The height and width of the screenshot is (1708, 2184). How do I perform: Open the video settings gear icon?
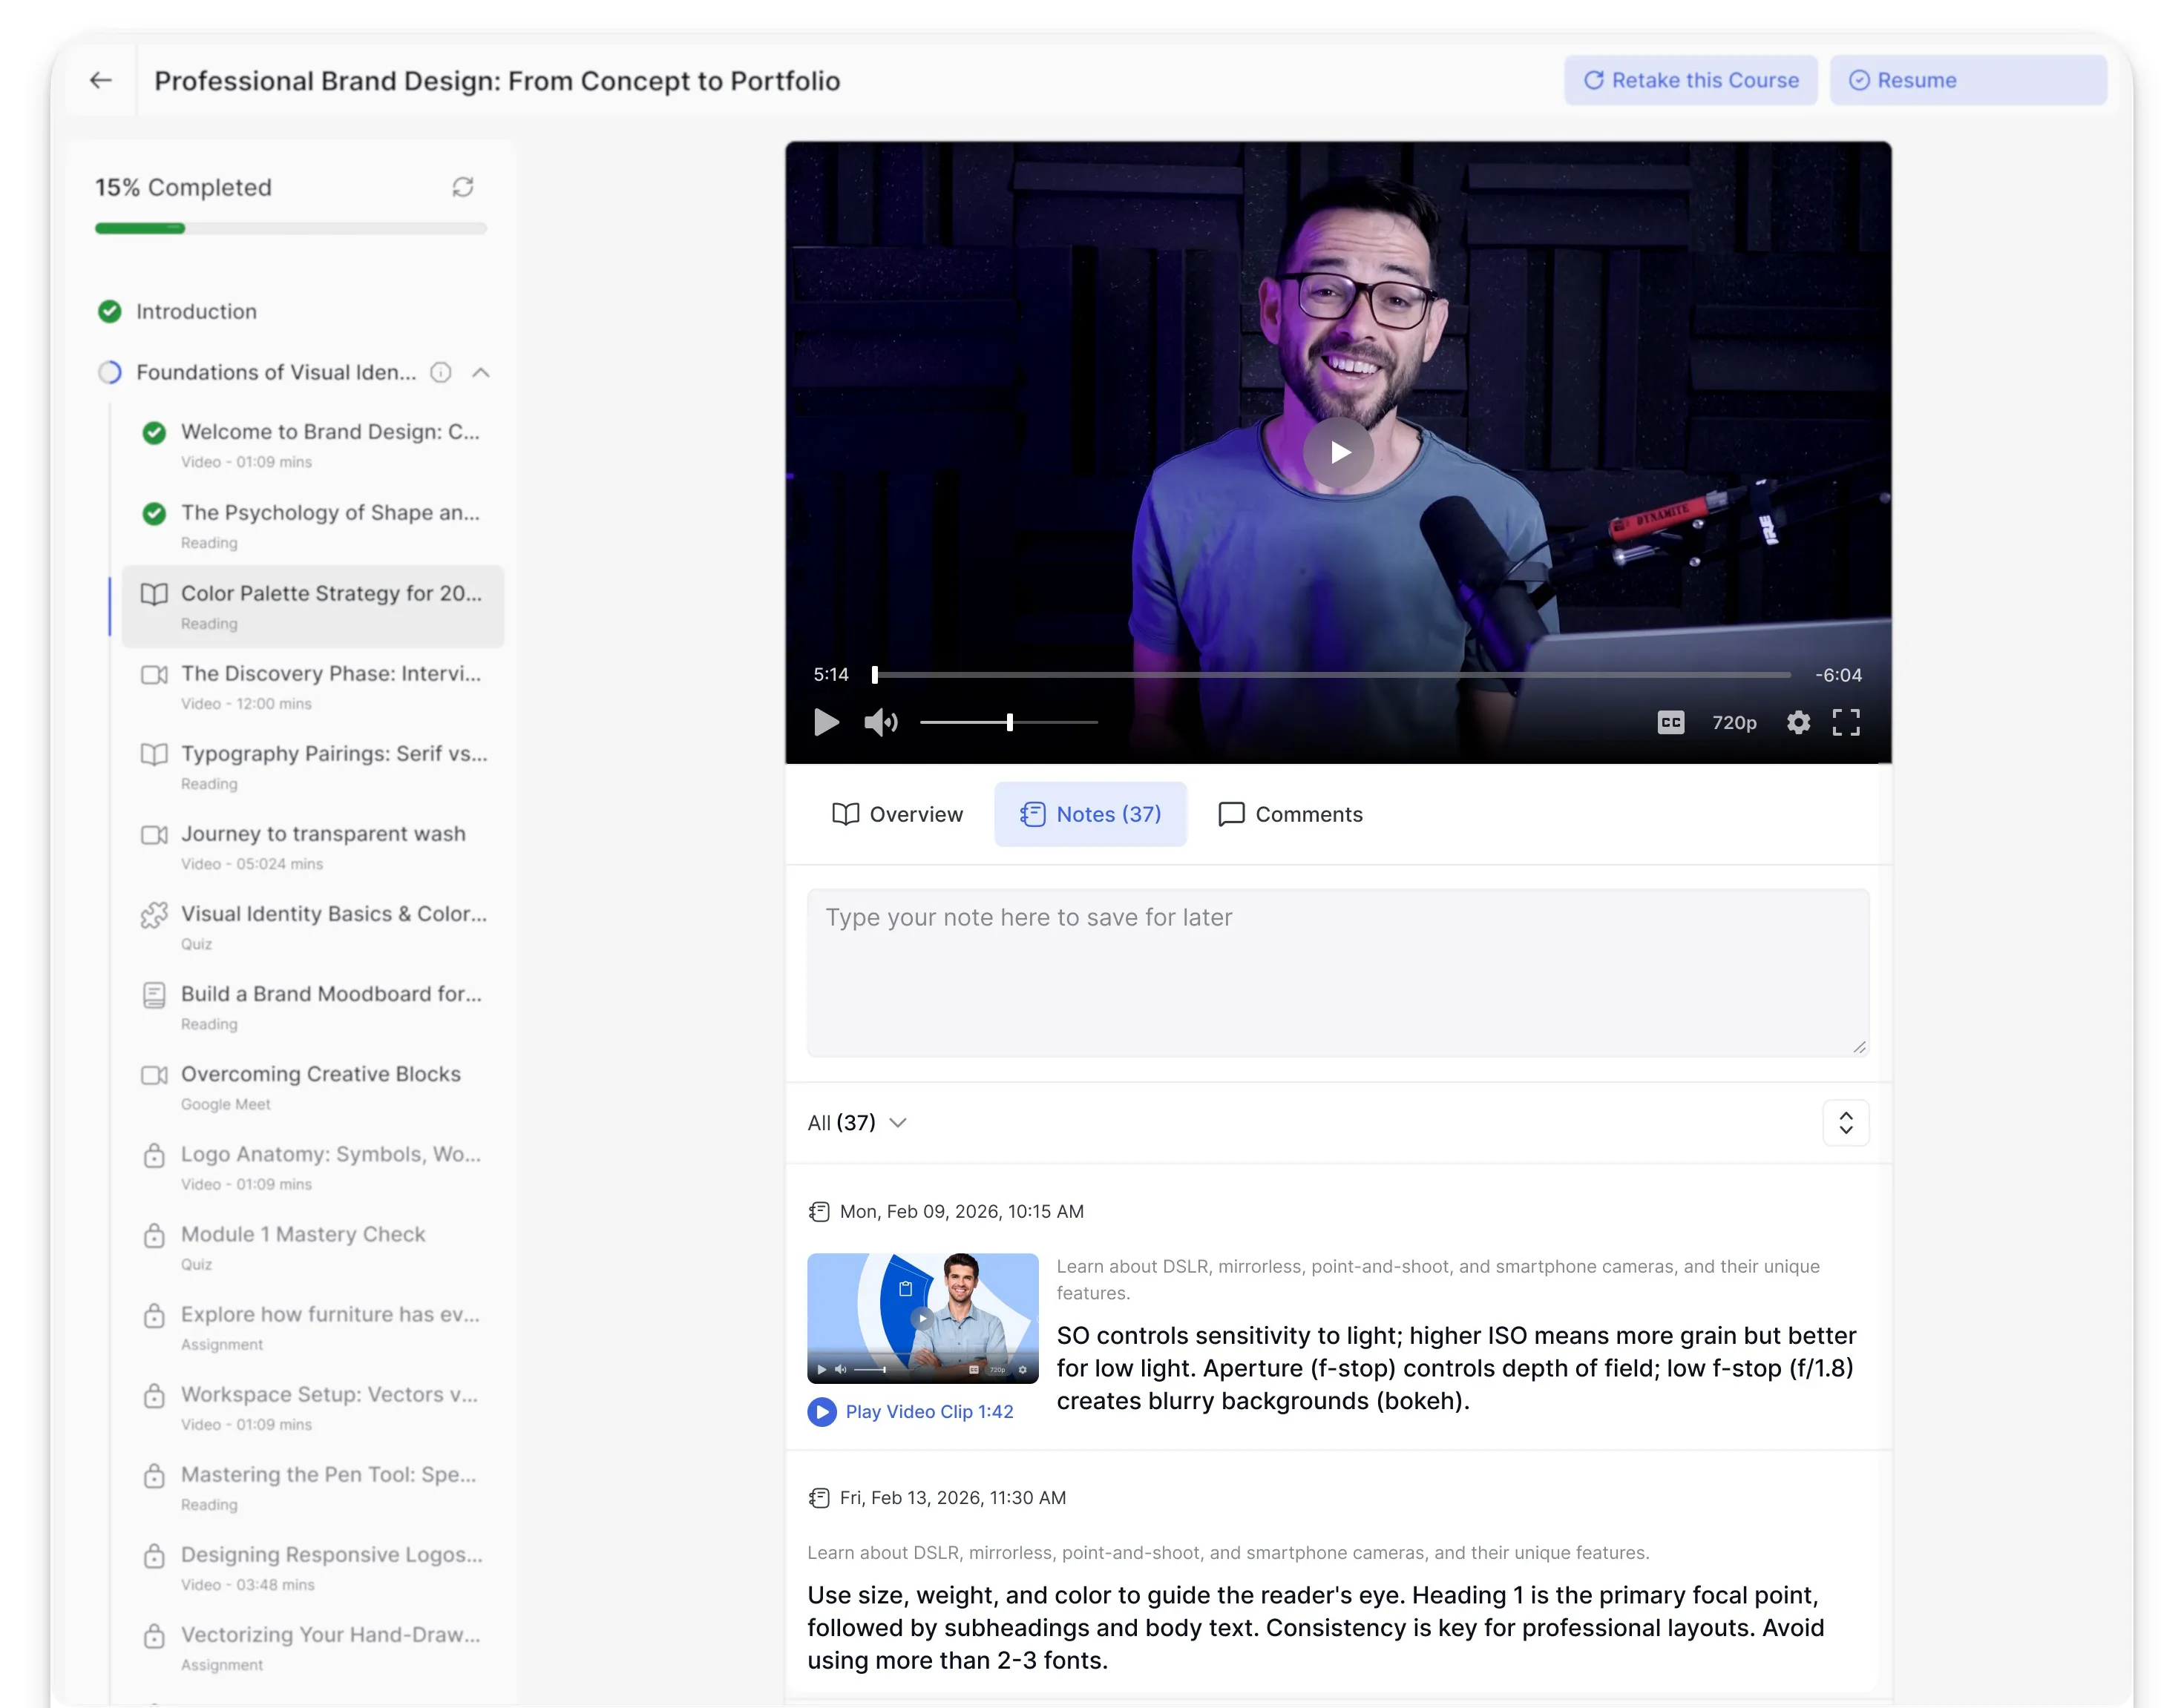pos(1798,722)
